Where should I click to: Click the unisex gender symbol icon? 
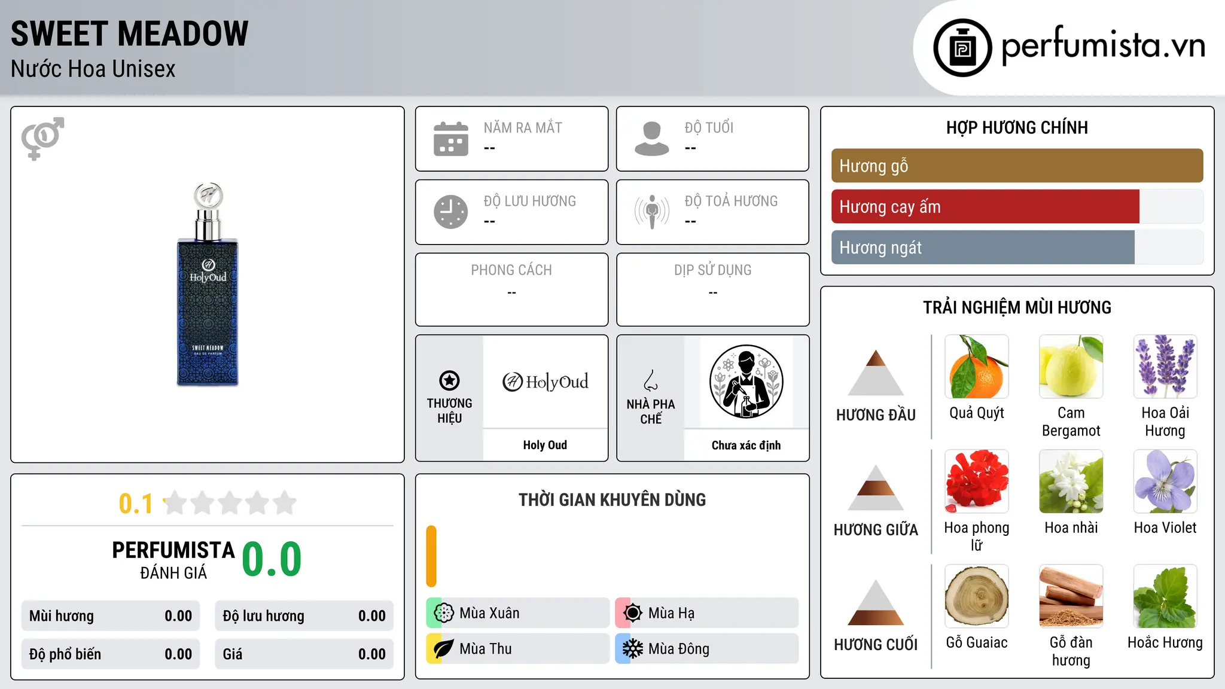click(x=42, y=139)
